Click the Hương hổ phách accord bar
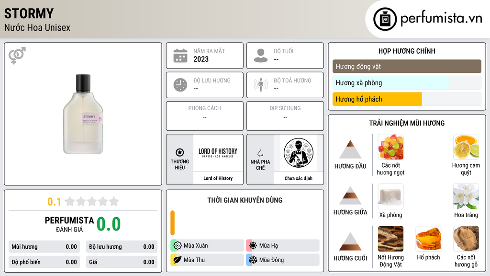The image size is (490, 276). (407, 99)
